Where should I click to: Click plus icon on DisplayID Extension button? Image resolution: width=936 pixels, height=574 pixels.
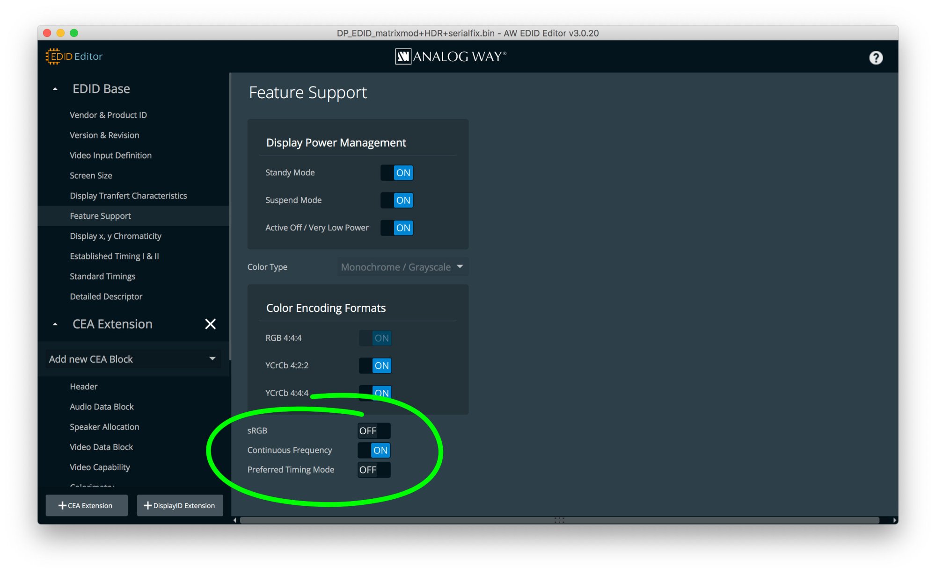(147, 505)
